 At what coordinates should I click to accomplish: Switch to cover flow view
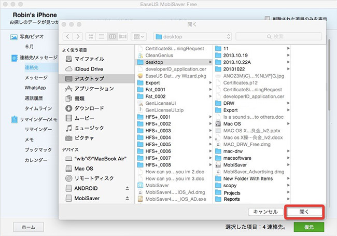point(123,36)
